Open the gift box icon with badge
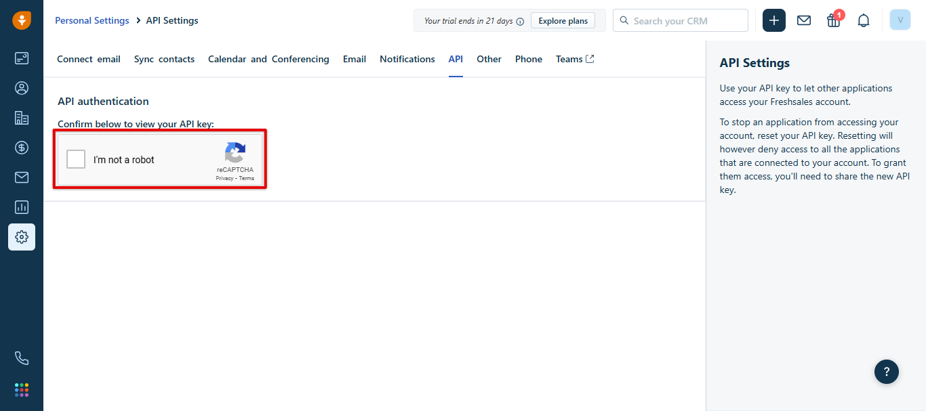 pyautogui.click(x=834, y=20)
